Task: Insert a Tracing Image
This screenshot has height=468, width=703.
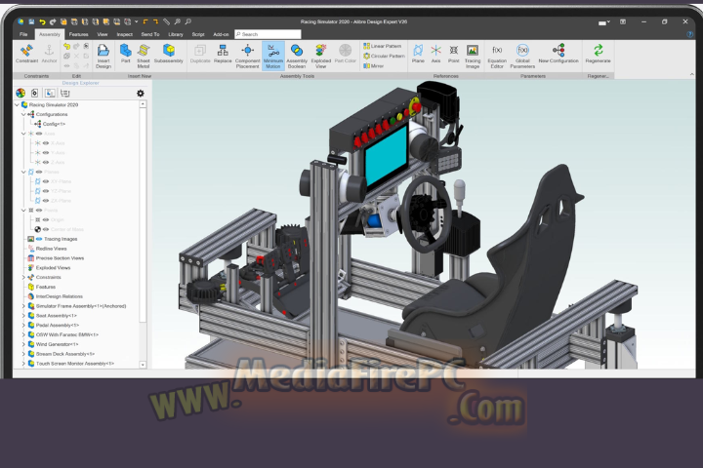Action: point(473,56)
